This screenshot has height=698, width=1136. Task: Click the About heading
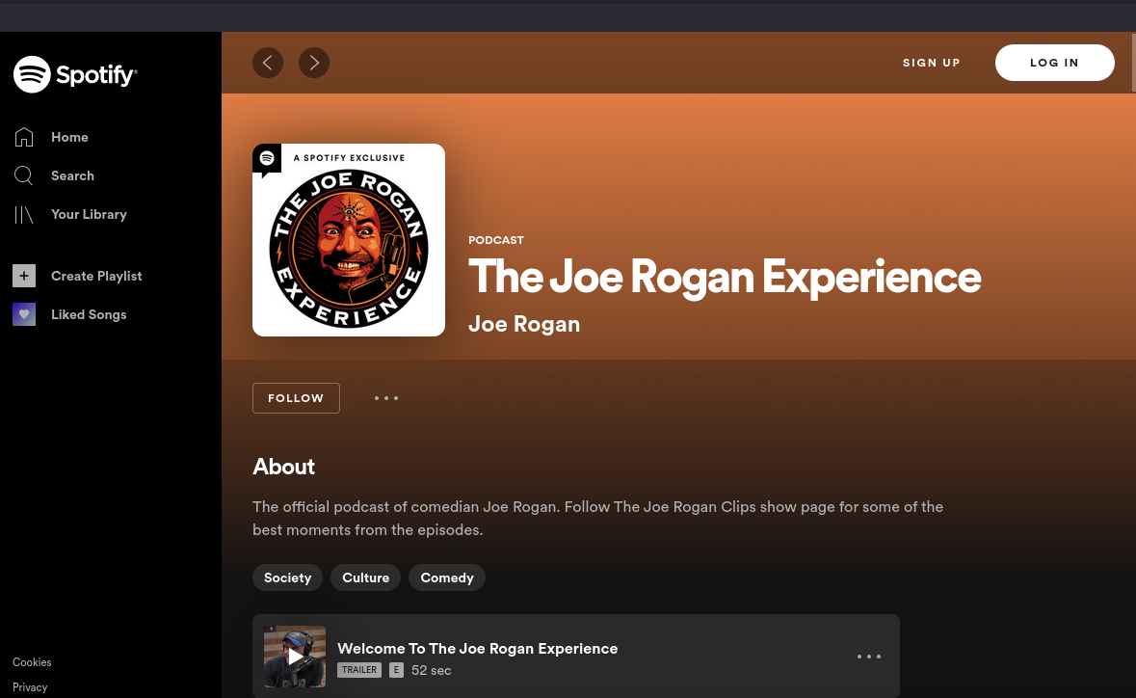pos(283,466)
